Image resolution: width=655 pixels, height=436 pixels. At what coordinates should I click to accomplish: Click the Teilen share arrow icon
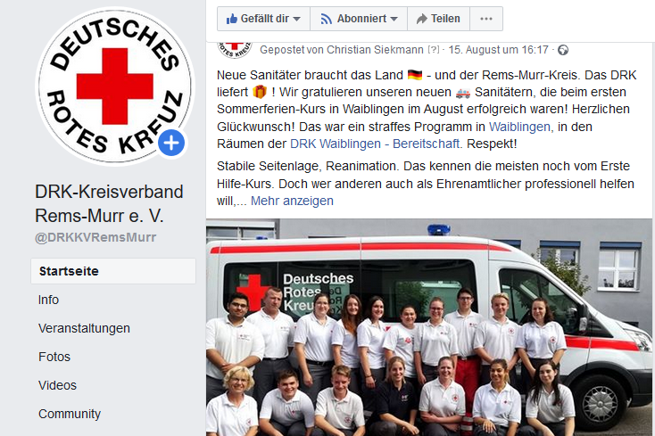coord(422,19)
